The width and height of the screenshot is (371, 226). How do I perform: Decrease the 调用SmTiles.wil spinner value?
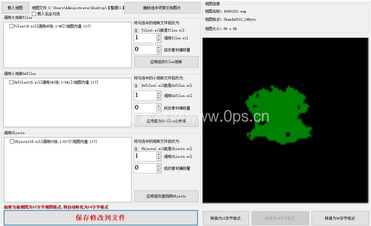[159, 98]
